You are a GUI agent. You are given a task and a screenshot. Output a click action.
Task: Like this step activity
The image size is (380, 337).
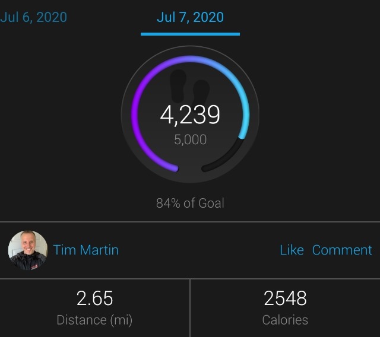point(292,250)
